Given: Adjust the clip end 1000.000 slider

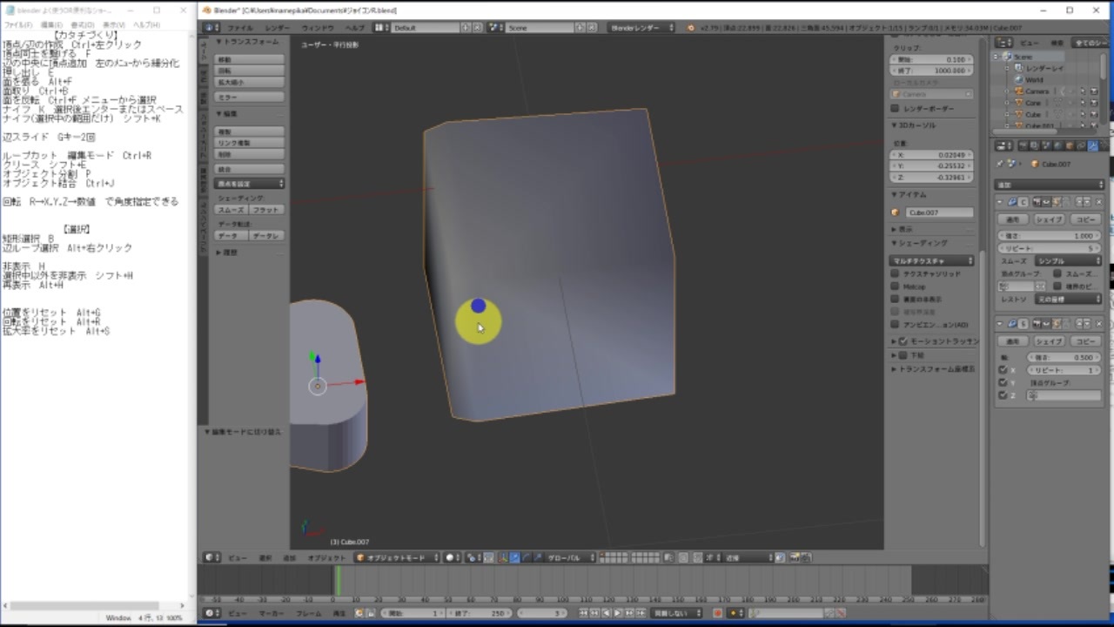Looking at the screenshot, I should click(x=932, y=71).
